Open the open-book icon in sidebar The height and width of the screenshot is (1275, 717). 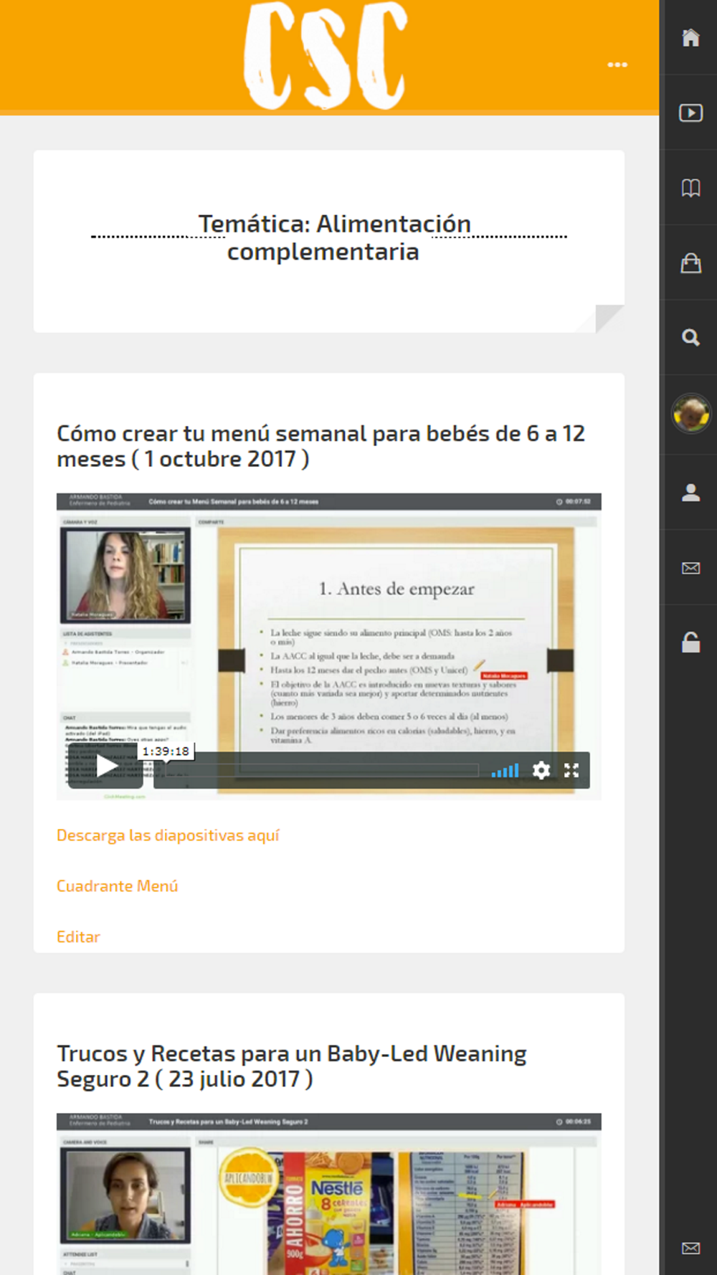coord(690,188)
